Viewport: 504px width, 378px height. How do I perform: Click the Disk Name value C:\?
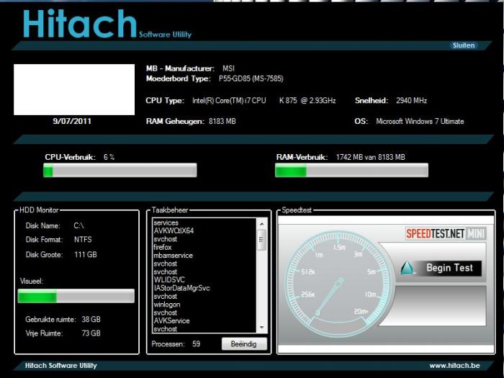[x=78, y=225]
